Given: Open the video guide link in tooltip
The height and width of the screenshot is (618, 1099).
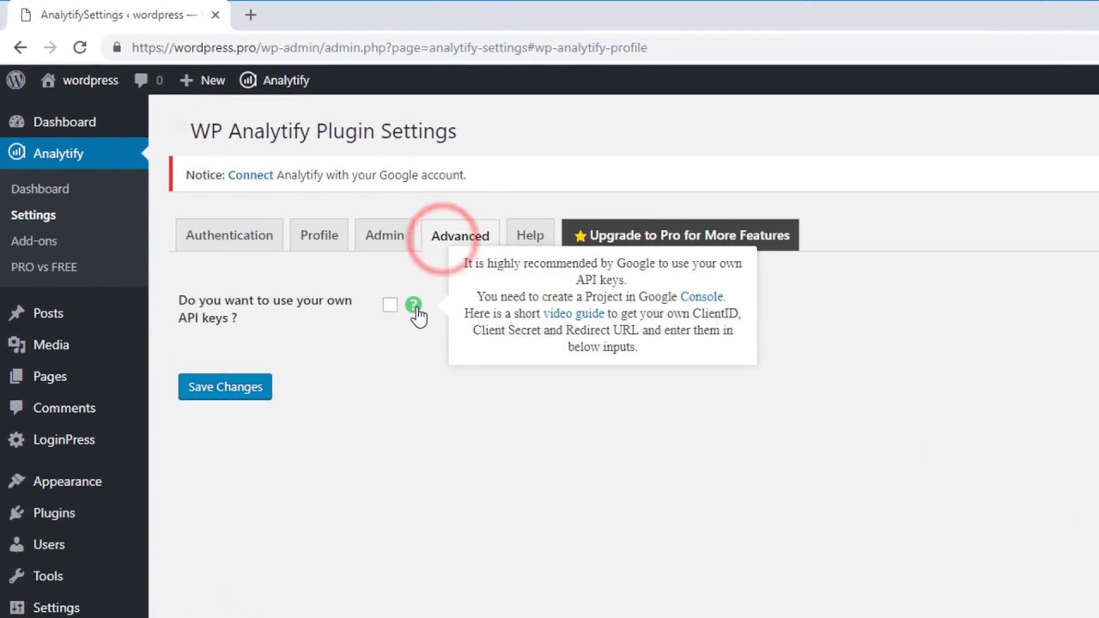Looking at the screenshot, I should pyautogui.click(x=574, y=313).
